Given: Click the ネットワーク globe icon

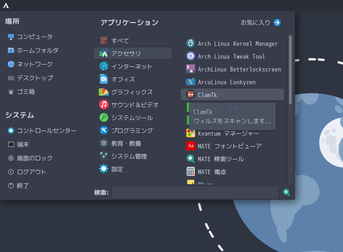Looking at the screenshot, I should pyautogui.click(x=11, y=64).
